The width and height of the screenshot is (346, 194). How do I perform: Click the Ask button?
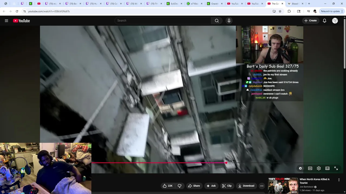211,186
